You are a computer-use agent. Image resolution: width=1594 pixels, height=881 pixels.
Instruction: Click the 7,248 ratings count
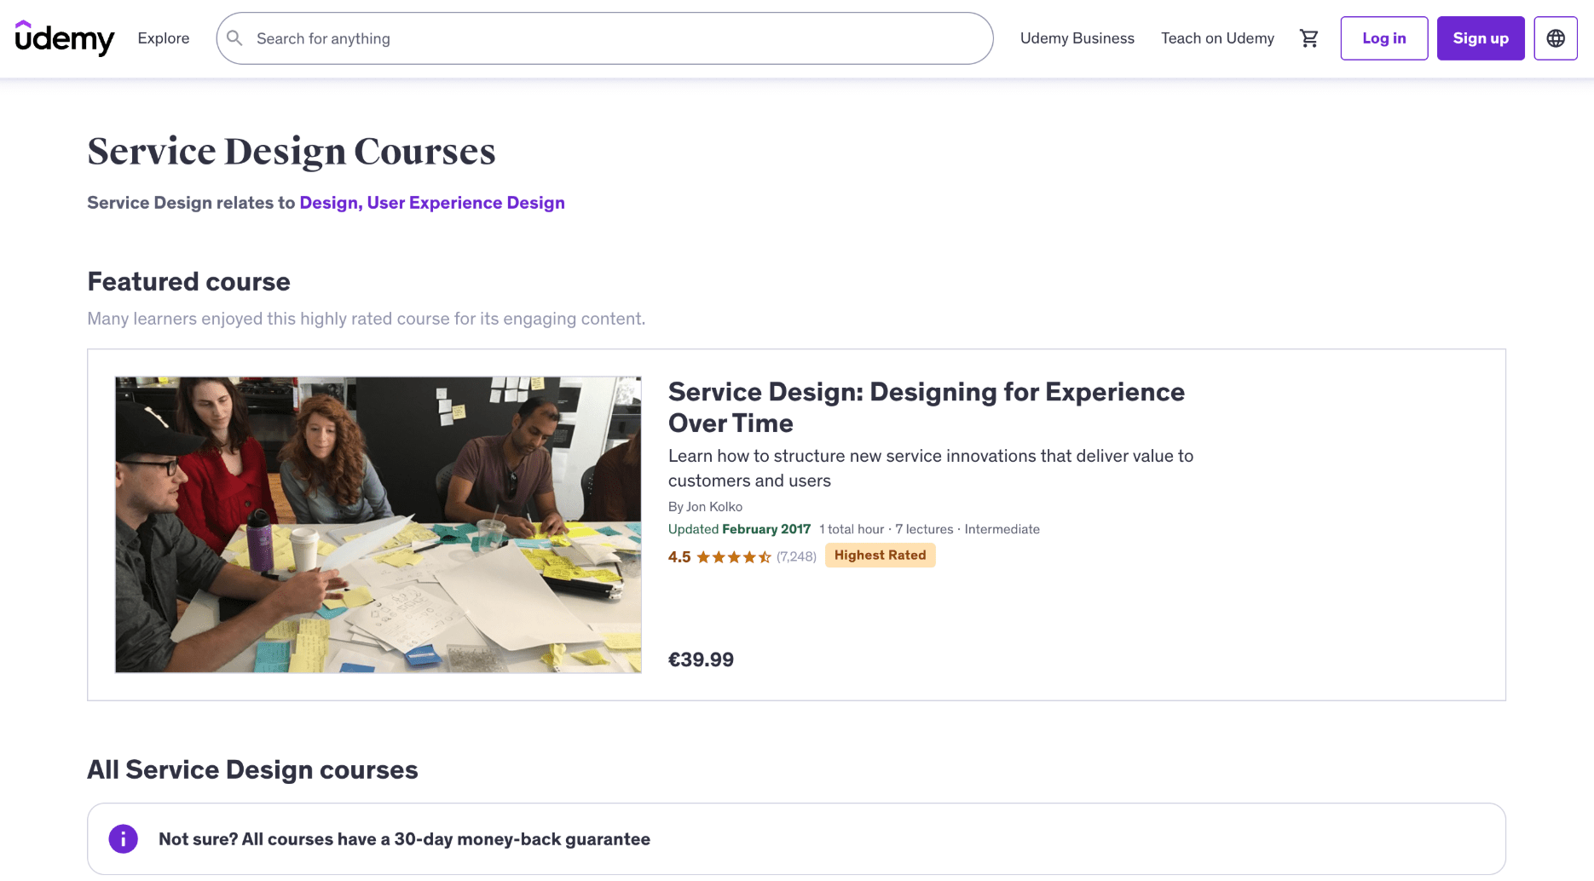coord(796,557)
